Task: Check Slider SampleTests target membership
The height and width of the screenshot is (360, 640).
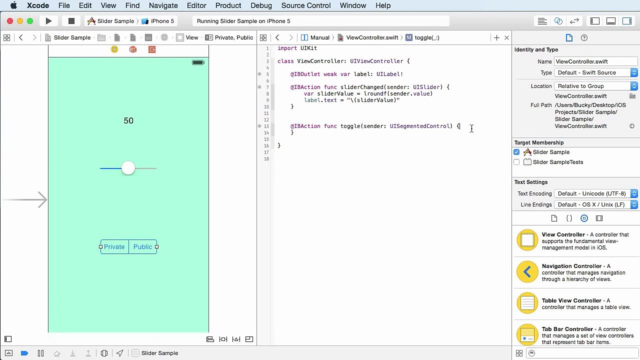Action: click(516, 162)
